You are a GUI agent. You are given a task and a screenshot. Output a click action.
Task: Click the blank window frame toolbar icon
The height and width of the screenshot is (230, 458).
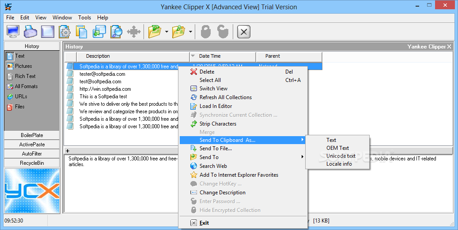coord(48,31)
